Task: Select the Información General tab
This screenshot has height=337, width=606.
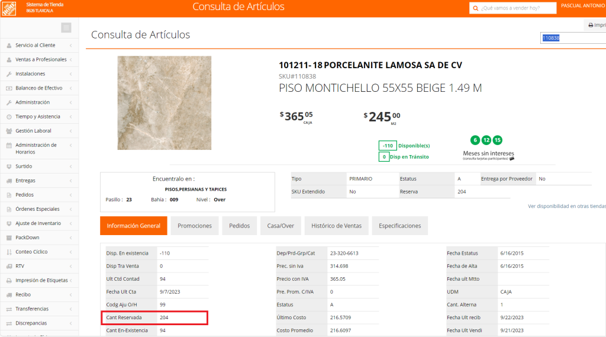Action: coord(133,226)
